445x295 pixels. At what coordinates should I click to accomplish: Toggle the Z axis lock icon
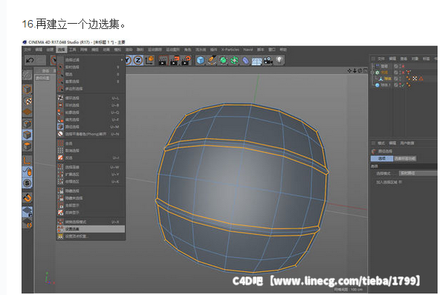138,60
